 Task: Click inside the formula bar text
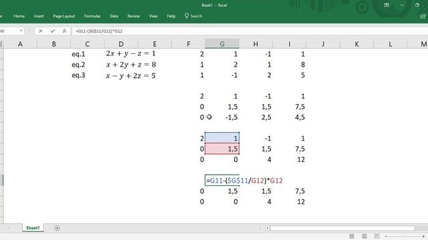(99, 31)
